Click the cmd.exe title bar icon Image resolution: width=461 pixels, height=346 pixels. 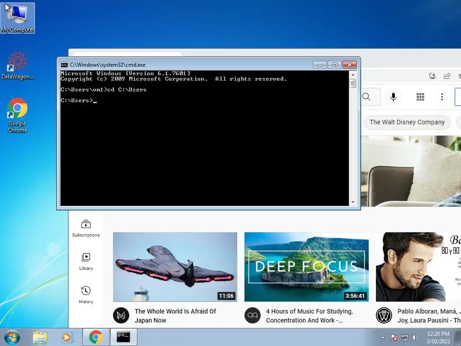[x=64, y=65]
